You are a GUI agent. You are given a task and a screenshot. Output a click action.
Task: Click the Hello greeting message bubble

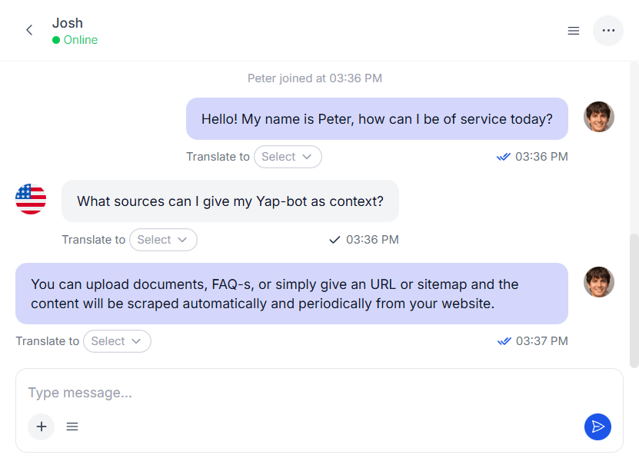click(377, 119)
